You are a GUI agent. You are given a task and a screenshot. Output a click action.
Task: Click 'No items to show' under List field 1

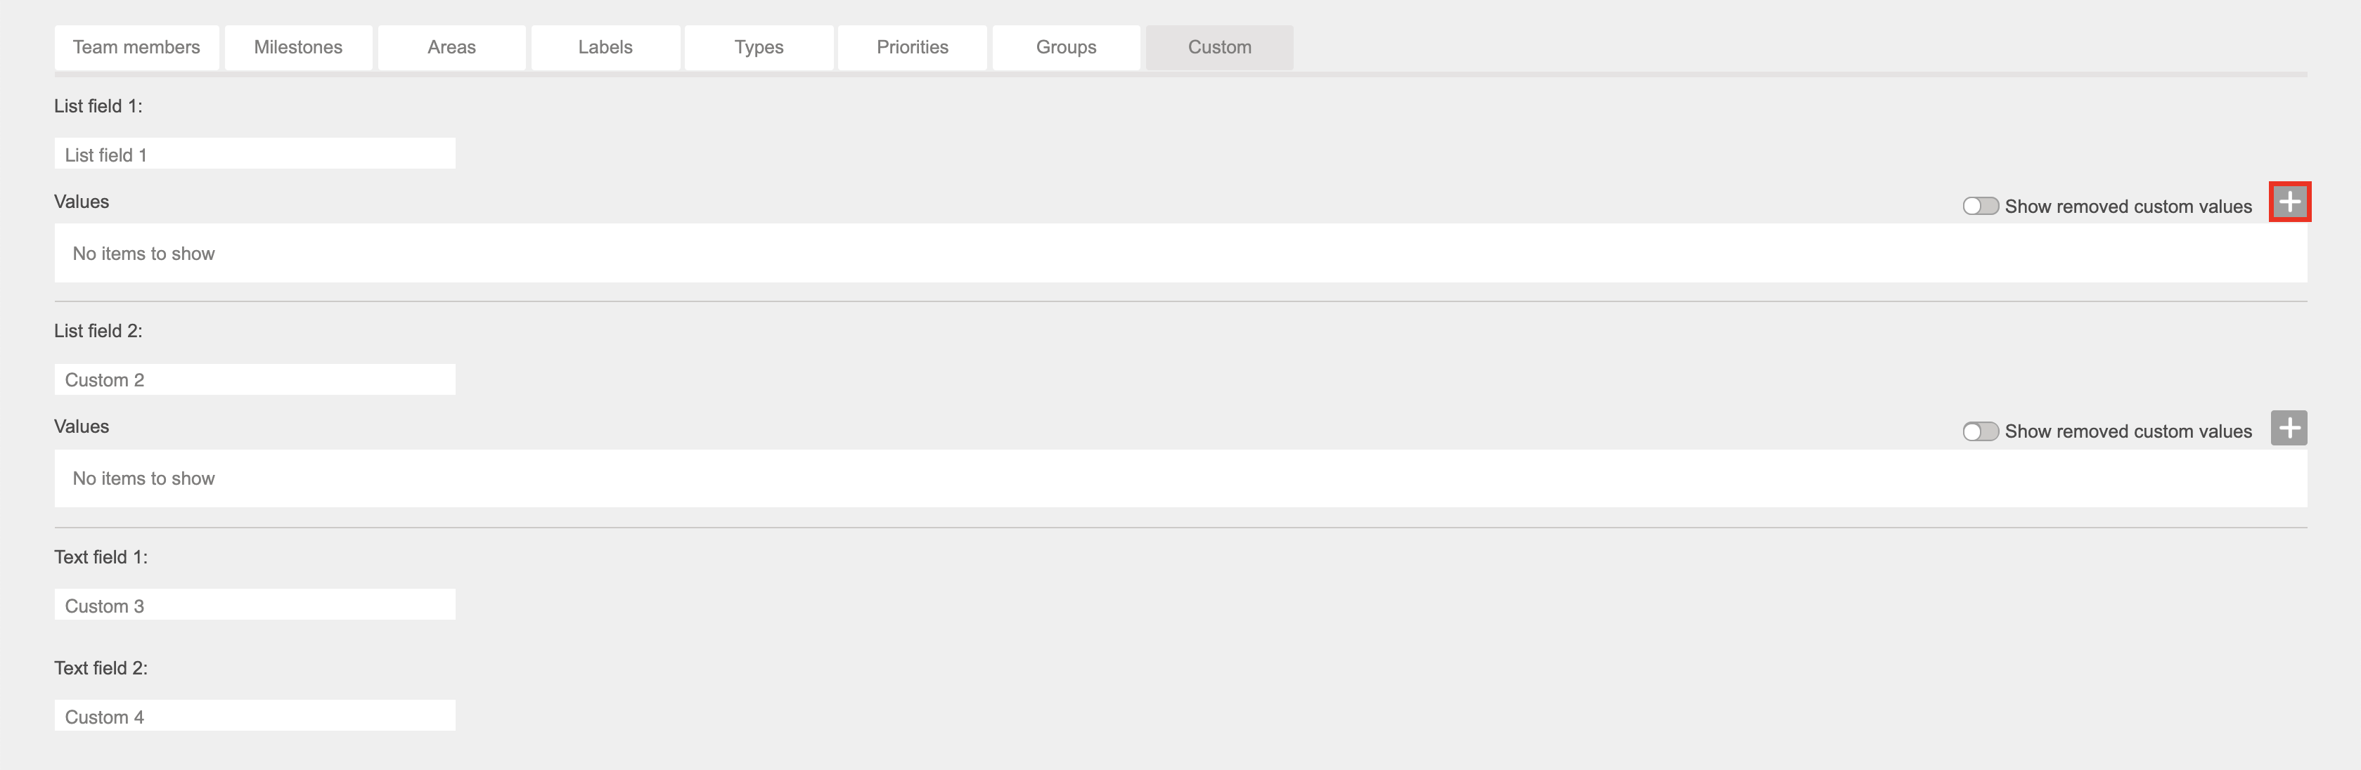[144, 254]
